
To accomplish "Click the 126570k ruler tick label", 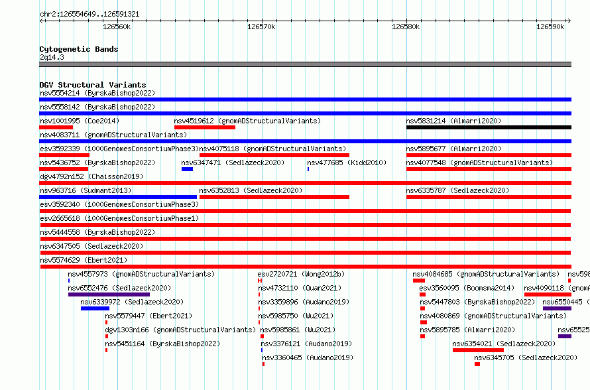I will tap(261, 27).
